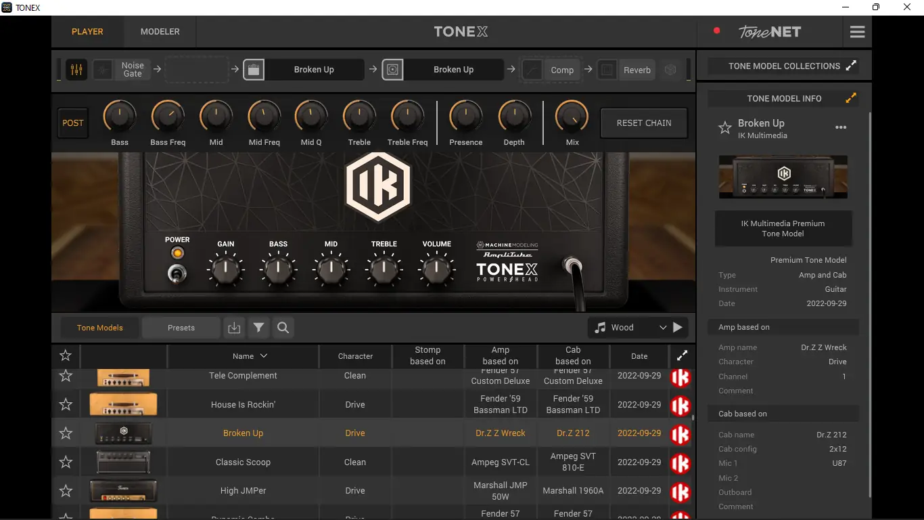Screen dimensions: 924x520
Task: Select the Presets tab
Action: pos(181,328)
